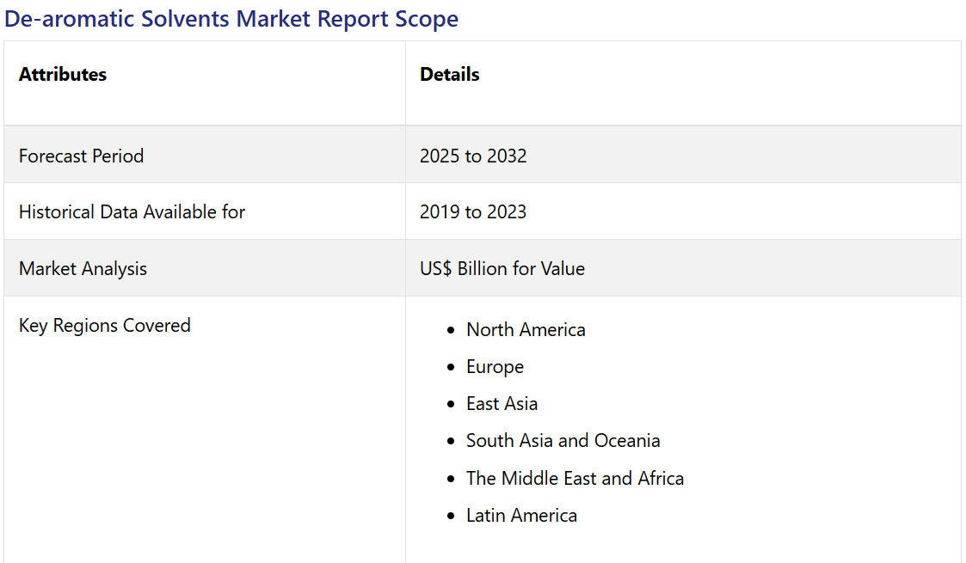Click the bullet point beside North America
The width and height of the screenshot is (966, 563).
click(451, 331)
